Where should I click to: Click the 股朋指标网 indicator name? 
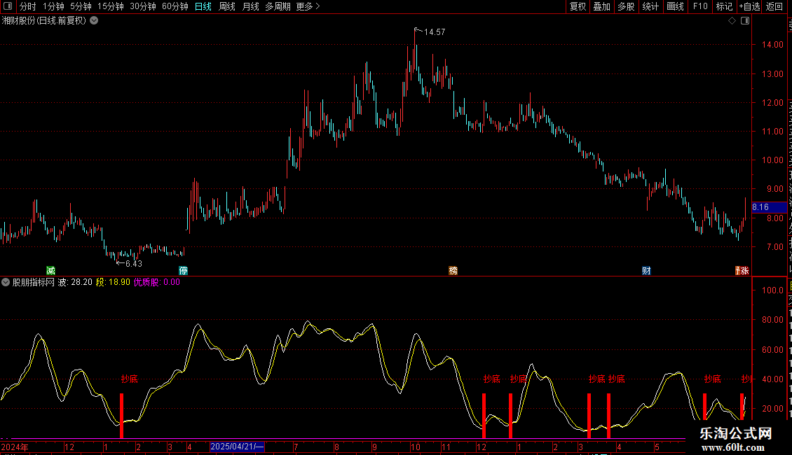(x=34, y=283)
